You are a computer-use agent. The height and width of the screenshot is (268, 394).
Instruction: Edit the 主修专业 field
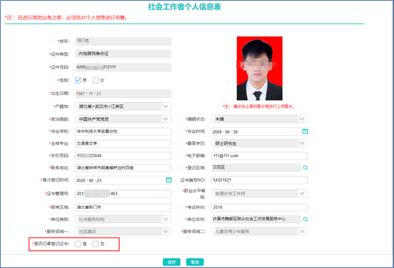pyautogui.click(x=123, y=143)
